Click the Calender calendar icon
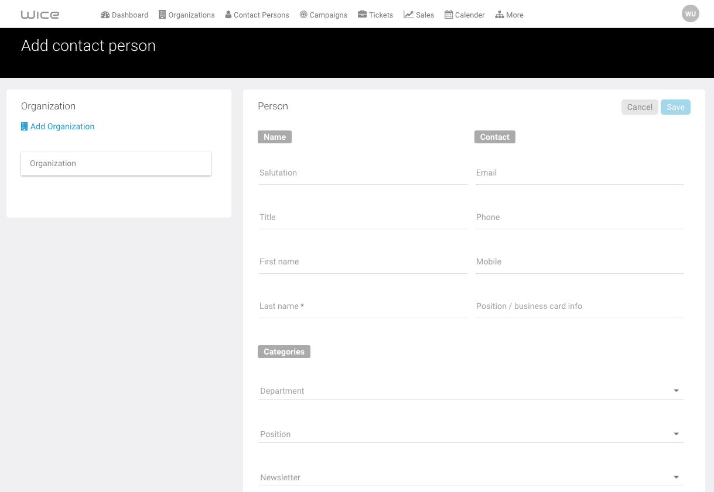714x492 pixels. tap(449, 15)
